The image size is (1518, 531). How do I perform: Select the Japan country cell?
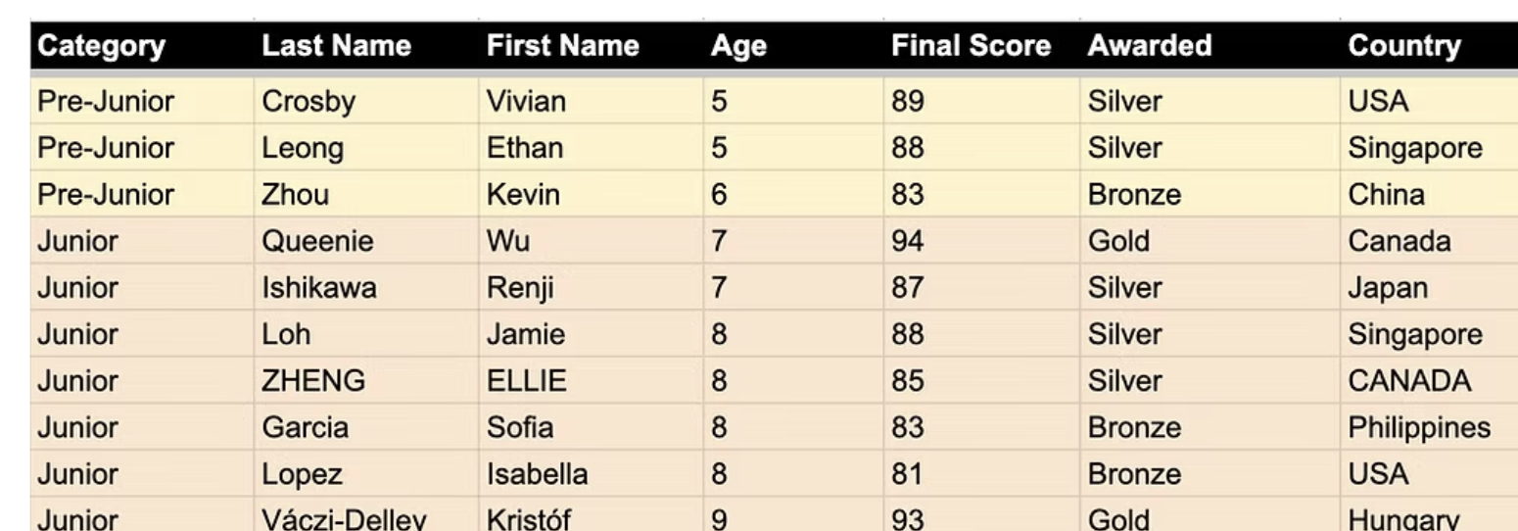point(1388,288)
